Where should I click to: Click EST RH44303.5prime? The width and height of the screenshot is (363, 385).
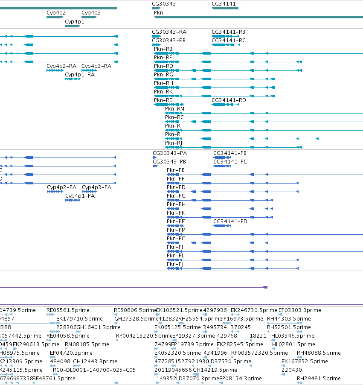coord(289,319)
